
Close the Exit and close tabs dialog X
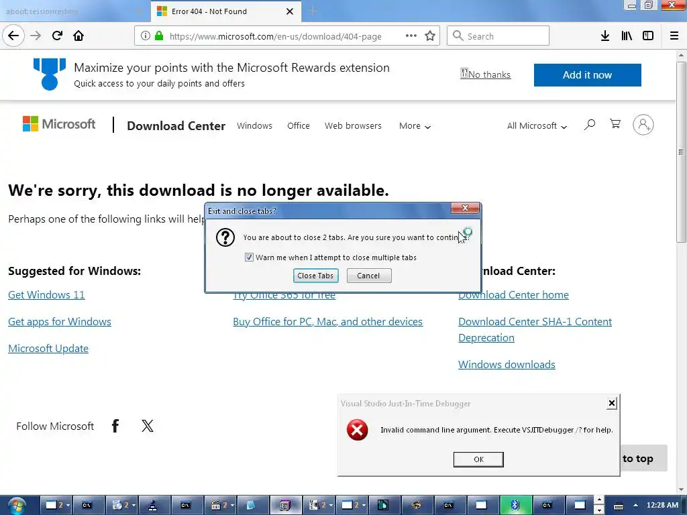coord(466,208)
